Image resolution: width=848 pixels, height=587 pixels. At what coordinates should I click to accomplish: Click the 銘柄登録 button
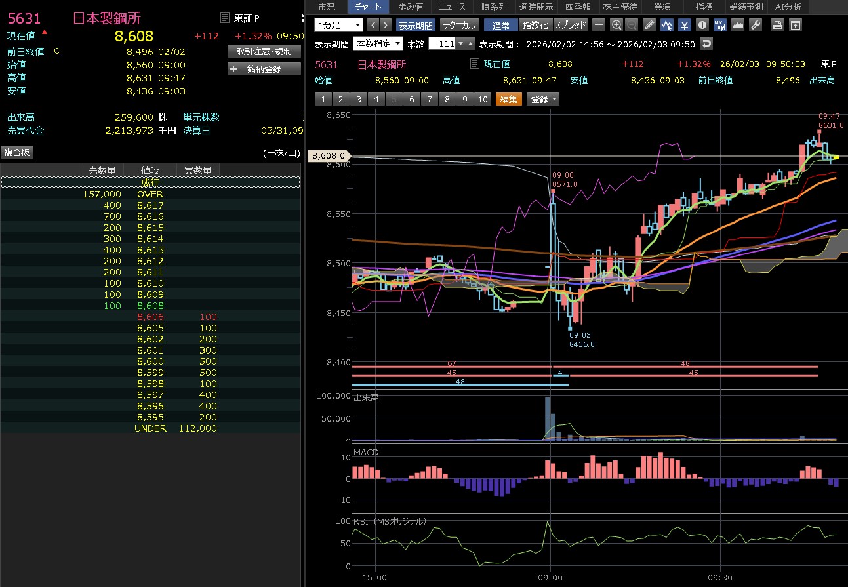click(x=264, y=68)
